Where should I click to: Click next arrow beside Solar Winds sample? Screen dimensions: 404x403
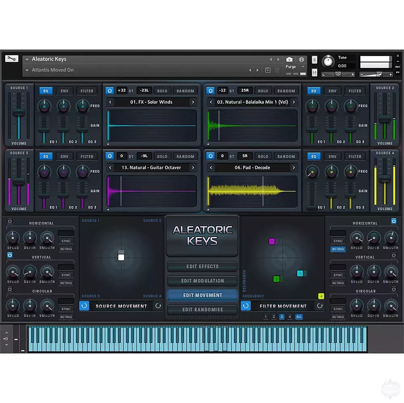193,102
